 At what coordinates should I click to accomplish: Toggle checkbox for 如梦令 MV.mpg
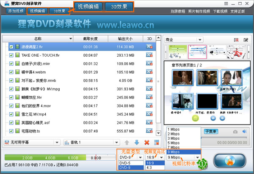click(11, 89)
